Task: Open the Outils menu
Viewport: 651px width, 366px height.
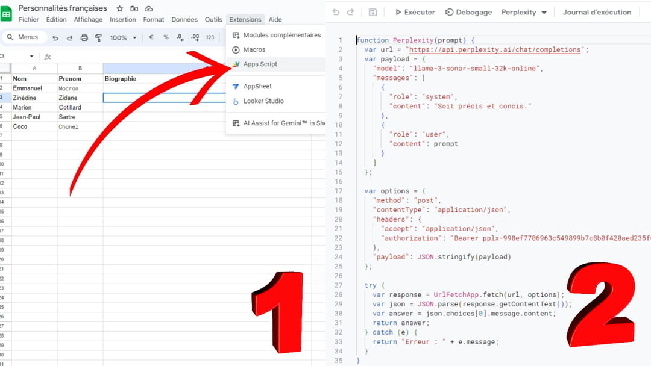Action: pos(213,19)
